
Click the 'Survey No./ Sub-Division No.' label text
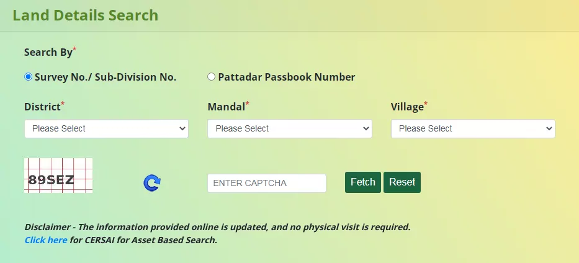(x=105, y=78)
